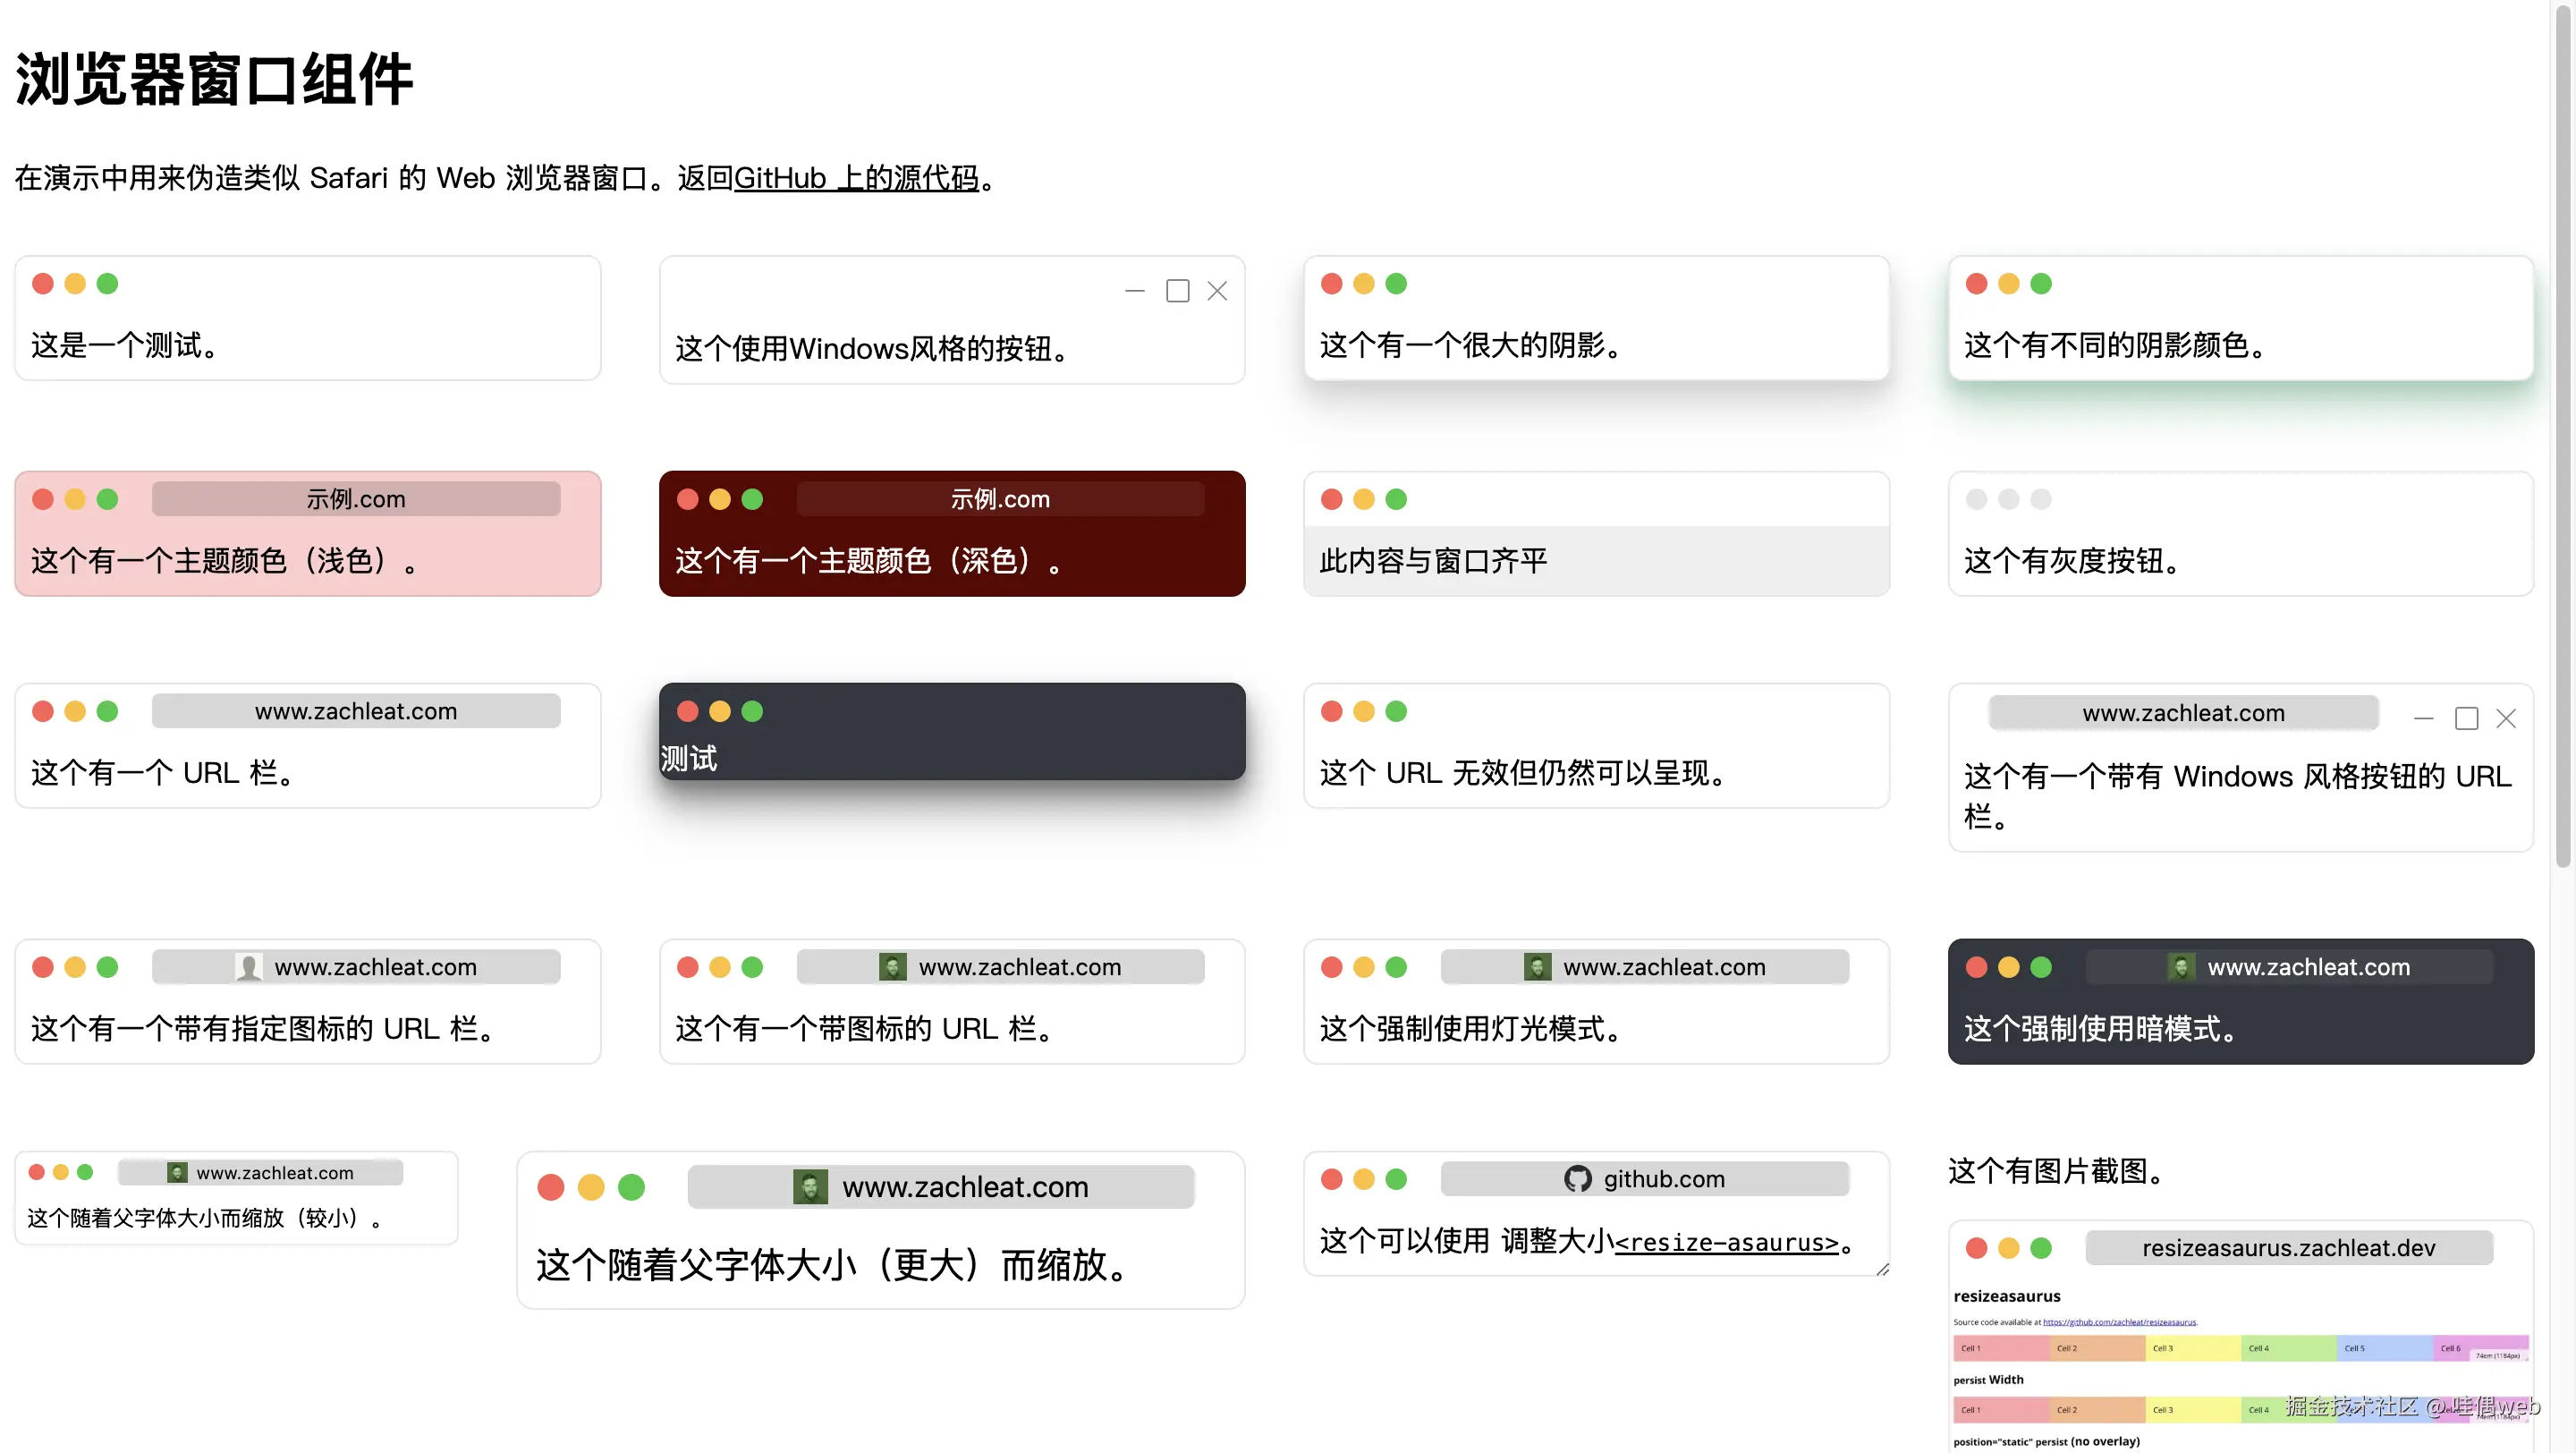Click first gray dot in 灰度按钮 window
Image resolution: width=2576 pixels, height=1453 pixels.
[x=1976, y=499]
